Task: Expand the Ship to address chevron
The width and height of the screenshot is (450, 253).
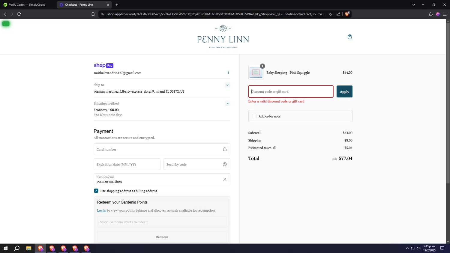Action: (227, 85)
